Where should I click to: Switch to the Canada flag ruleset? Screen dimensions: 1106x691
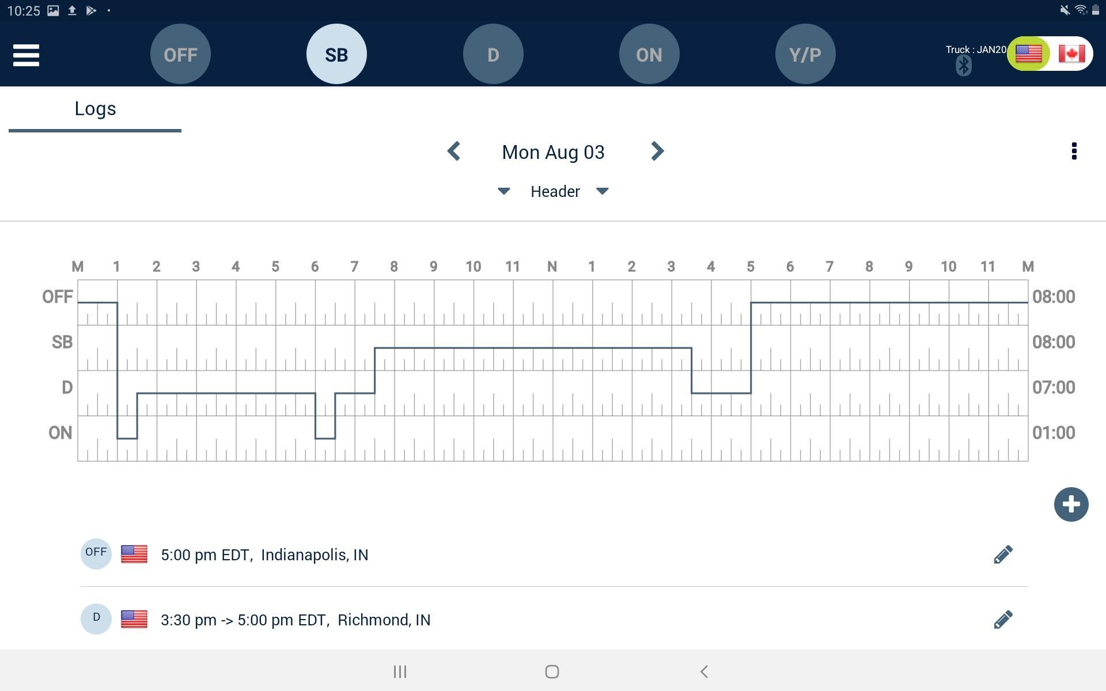tap(1071, 54)
